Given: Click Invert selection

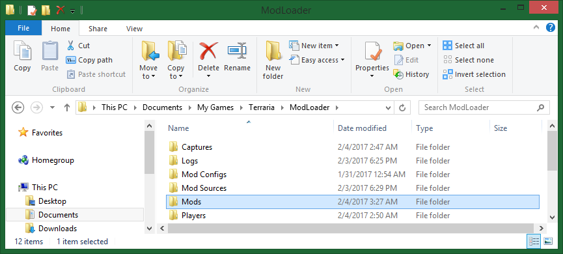Looking at the screenshot, I should tap(474, 74).
